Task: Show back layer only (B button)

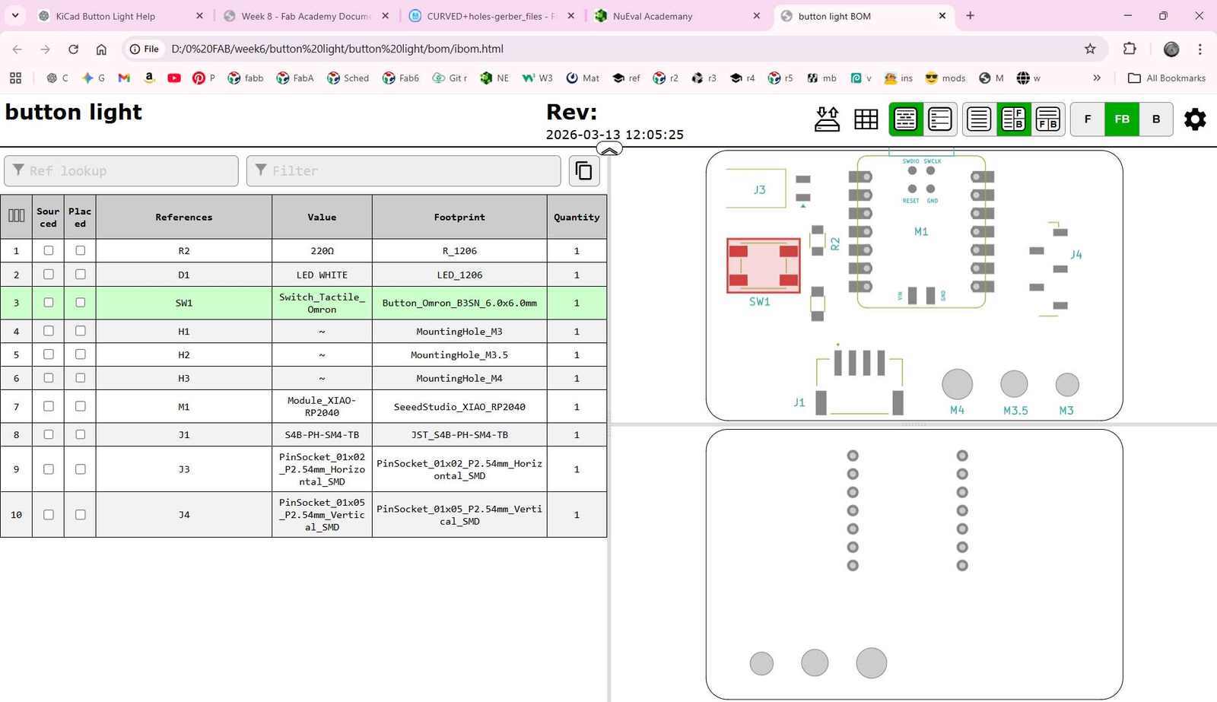Action: click(1156, 119)
